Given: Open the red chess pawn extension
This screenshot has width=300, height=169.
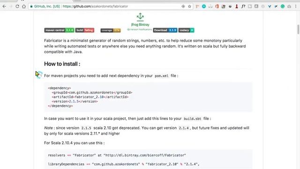Looking at the screenshot, I should coord(237,6).
